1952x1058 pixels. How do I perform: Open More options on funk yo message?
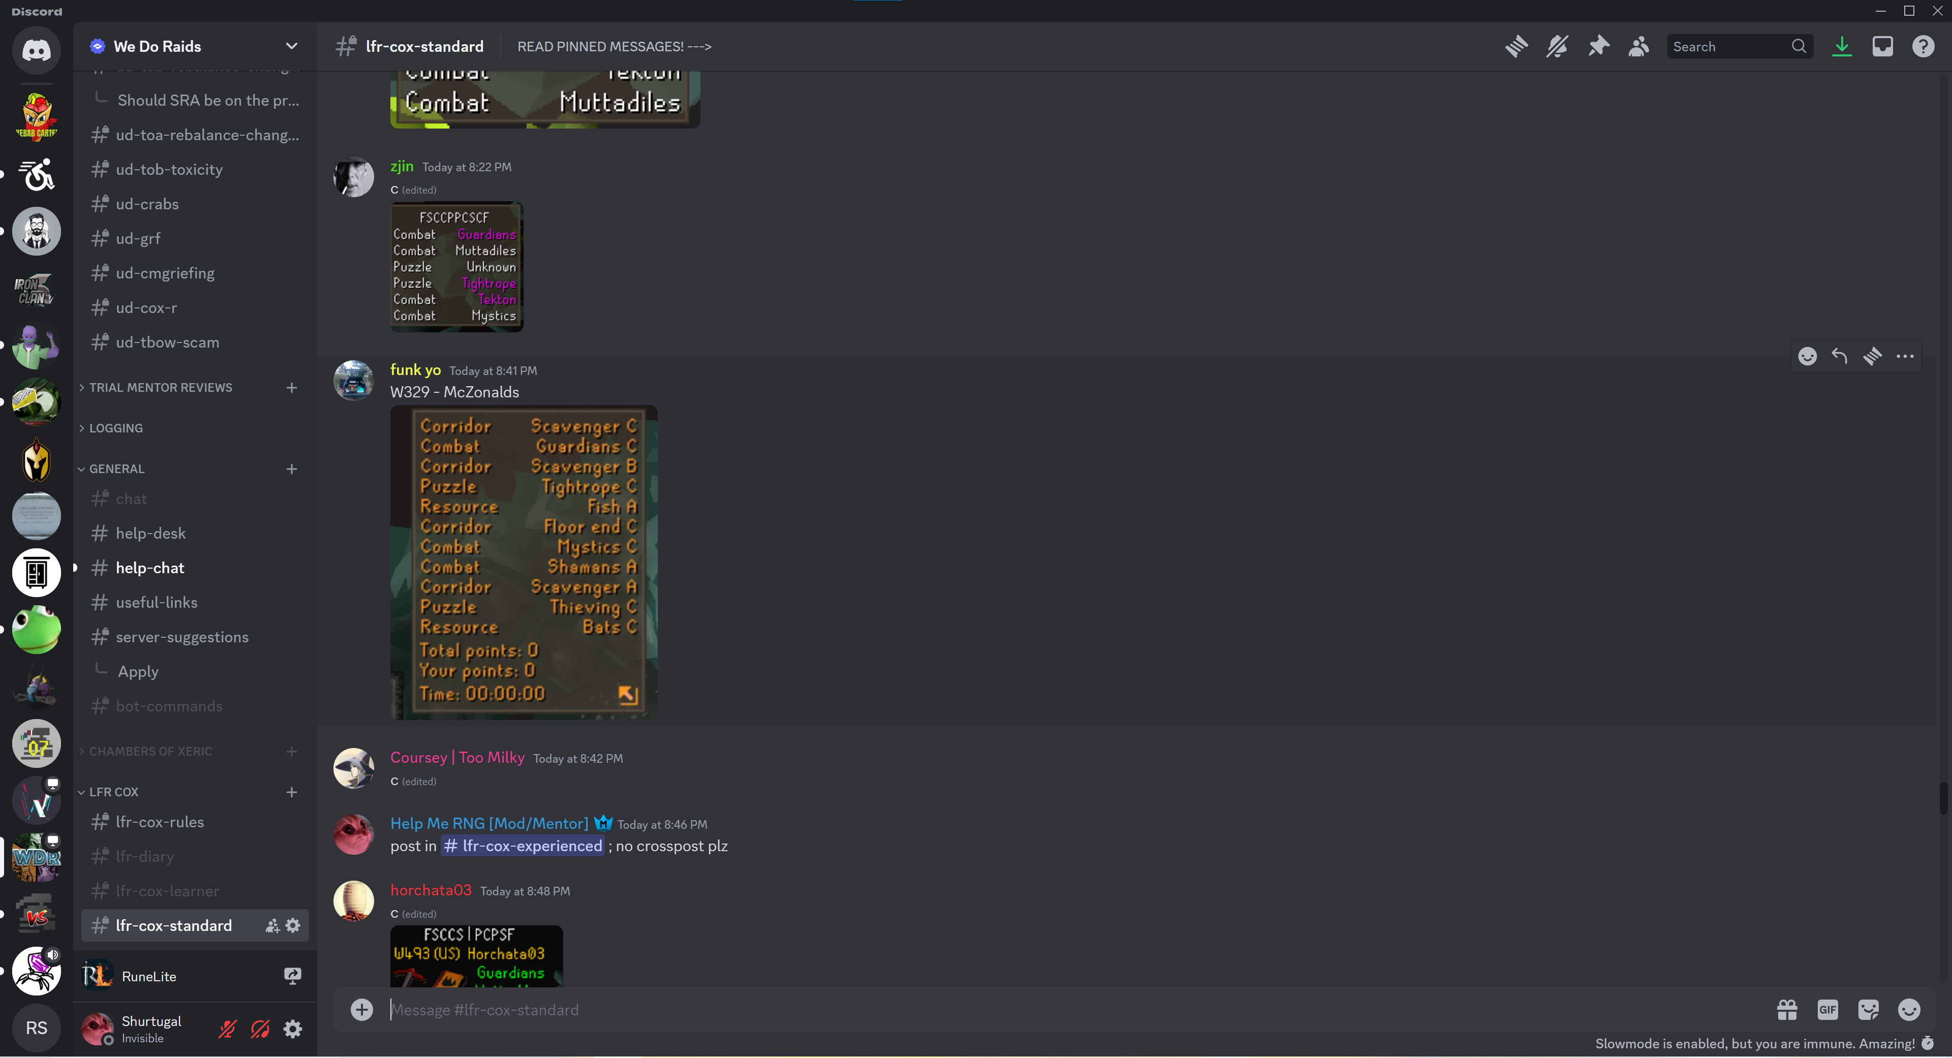(1905, 356)
